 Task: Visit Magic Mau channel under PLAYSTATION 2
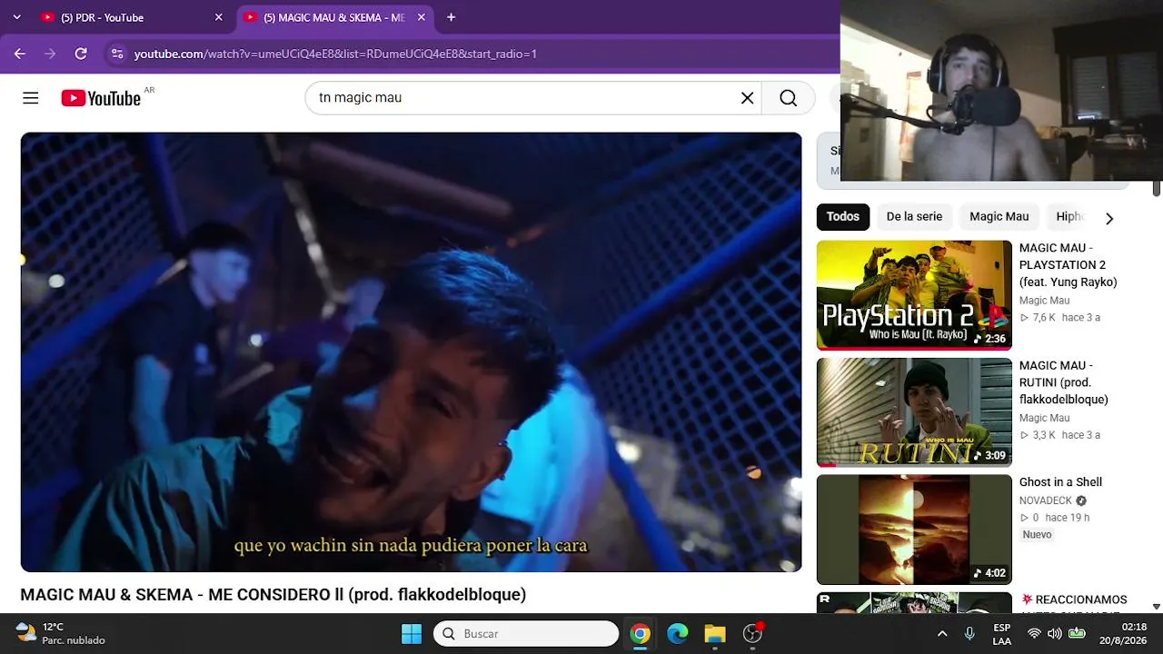click(x=1044, y=301)
